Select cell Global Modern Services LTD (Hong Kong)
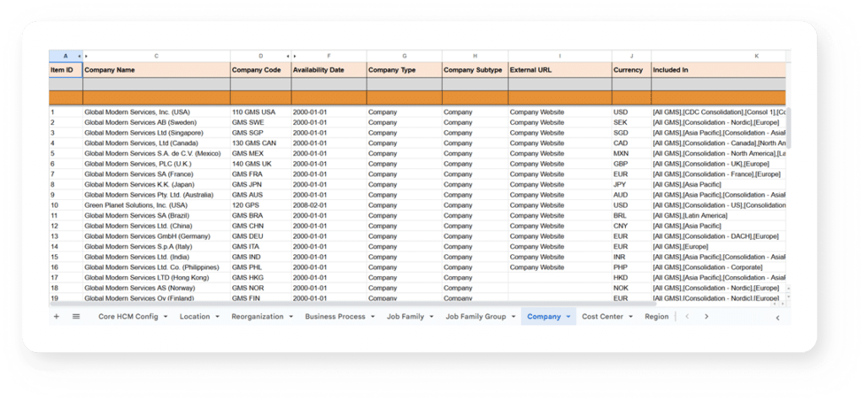The image size is (865, 401). click(156, 278)
